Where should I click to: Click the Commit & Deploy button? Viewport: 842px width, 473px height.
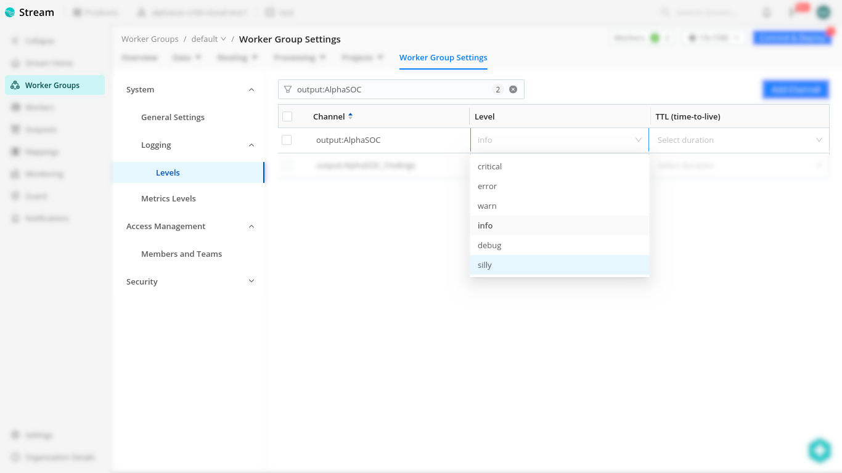[x=793, y=37]
